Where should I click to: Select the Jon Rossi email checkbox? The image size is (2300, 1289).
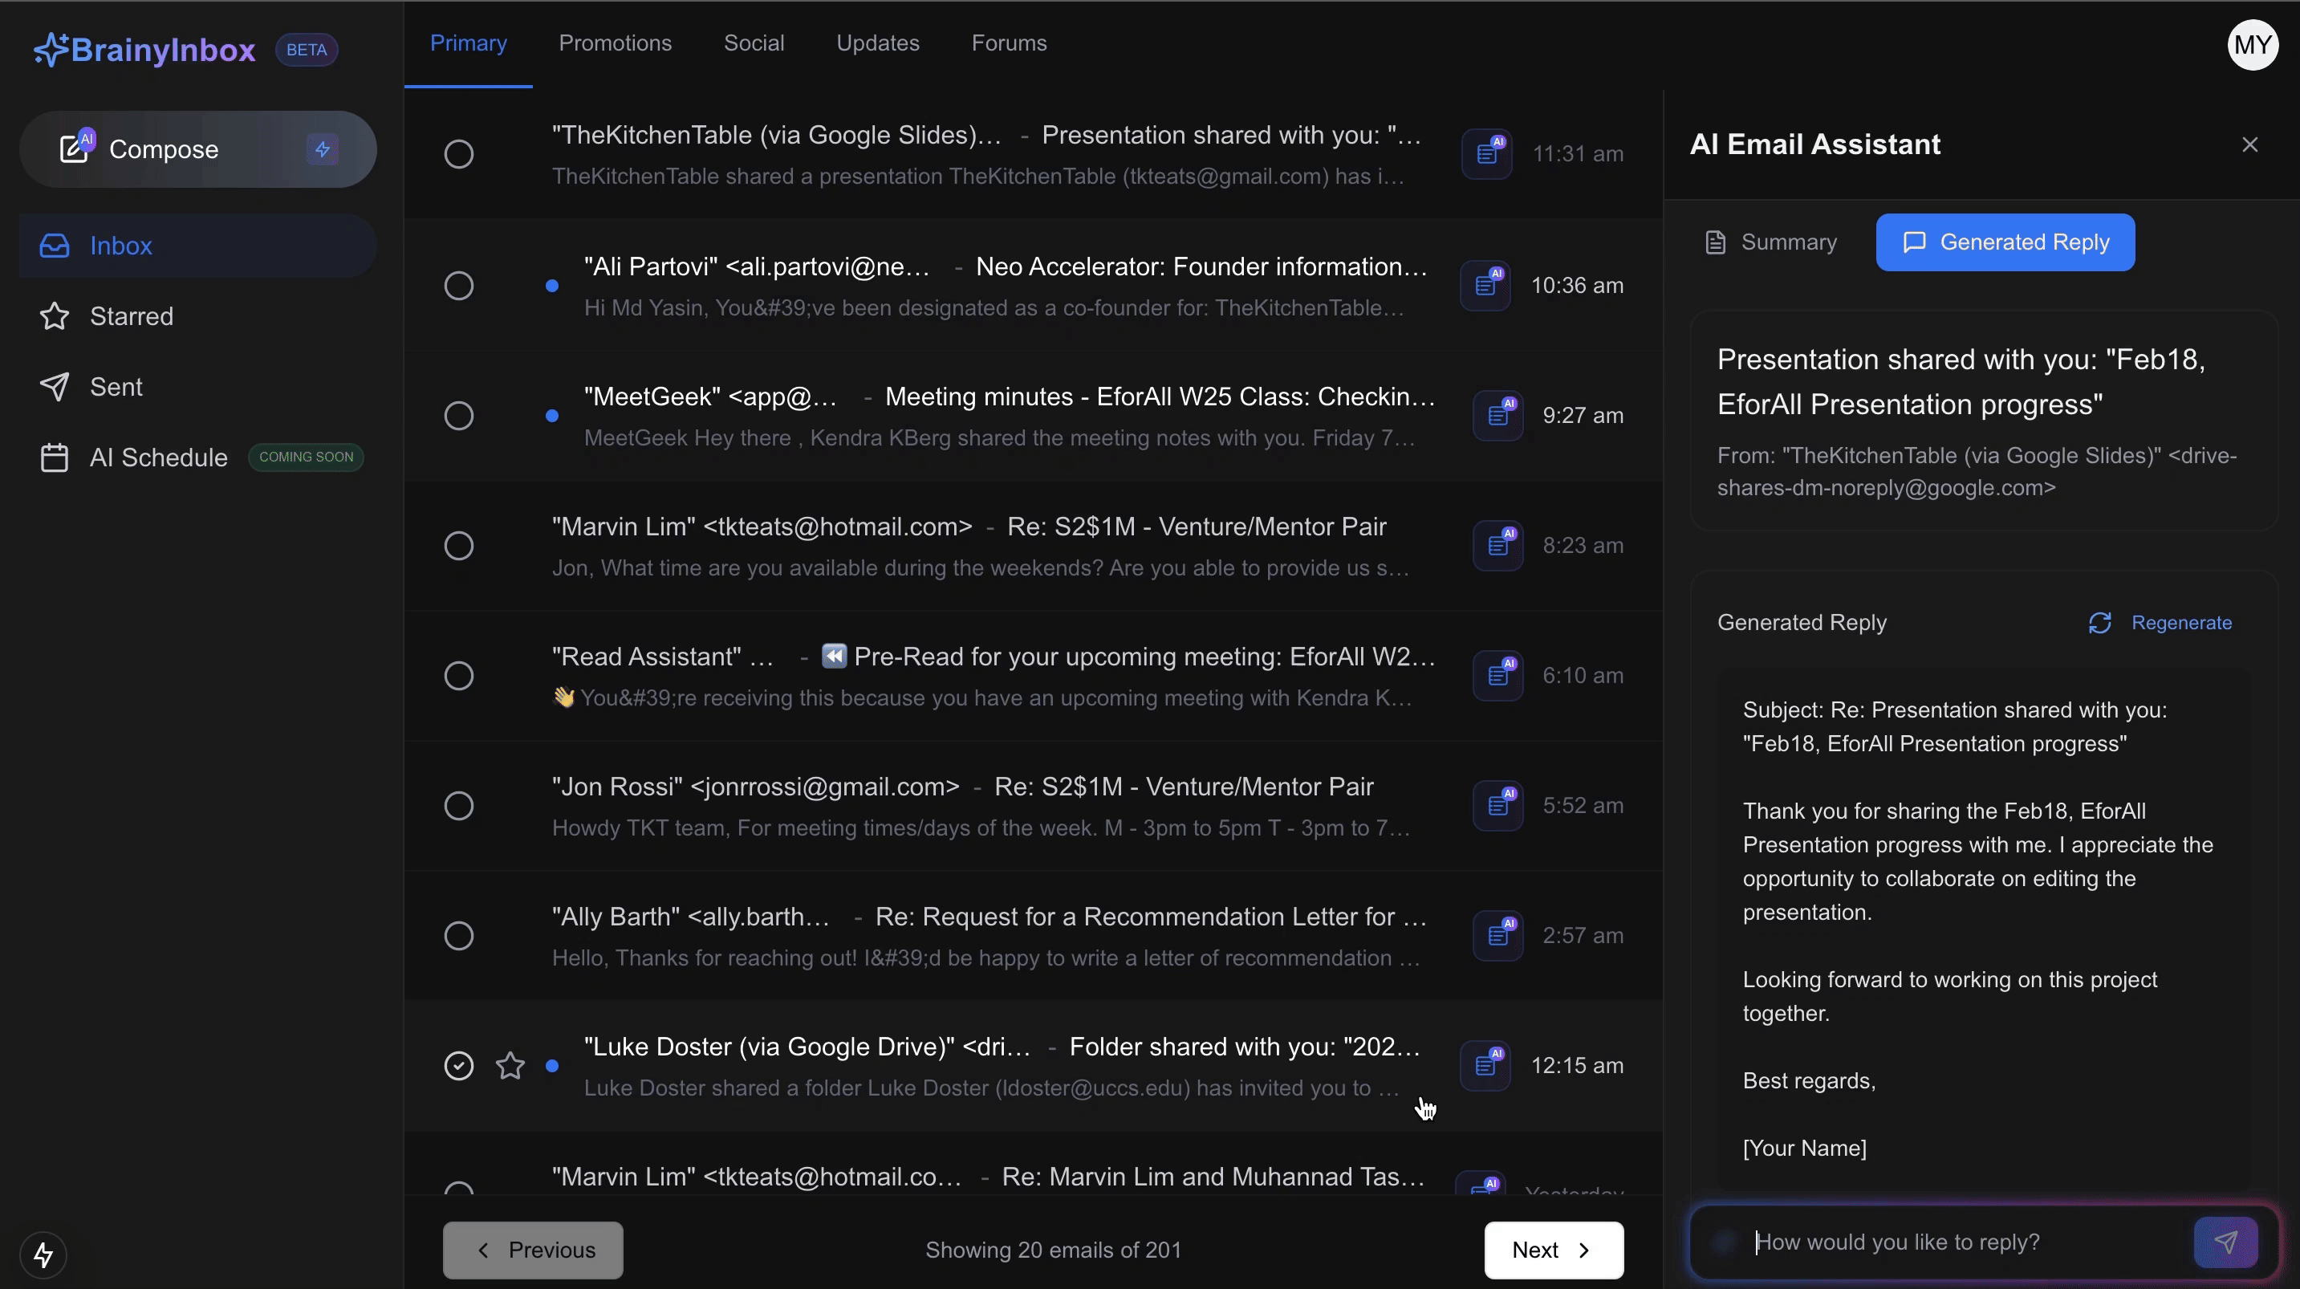[459, 805]
